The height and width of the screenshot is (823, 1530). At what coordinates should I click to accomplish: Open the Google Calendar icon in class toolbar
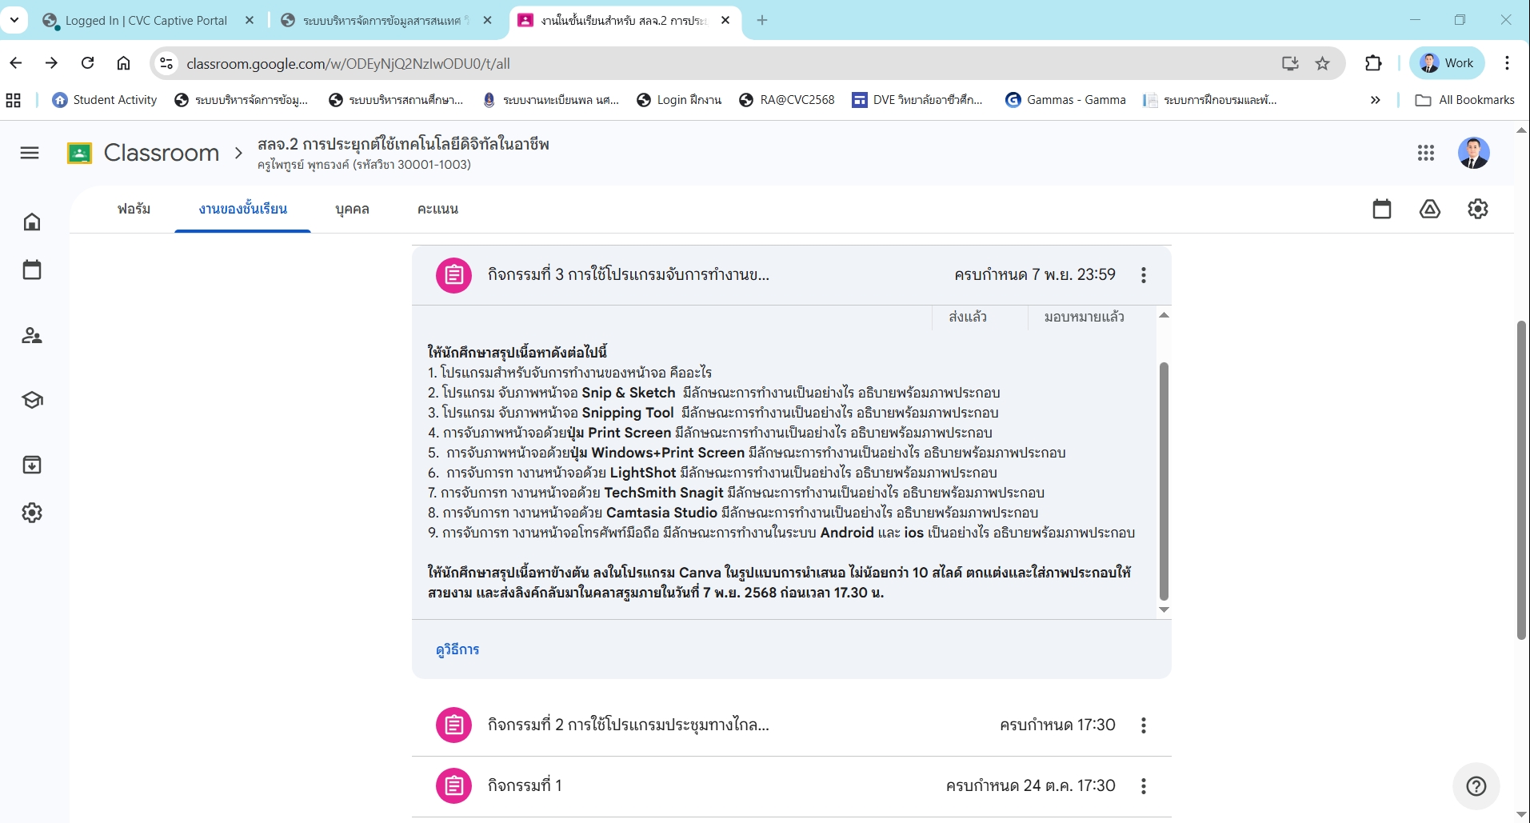coord(1381,209)
